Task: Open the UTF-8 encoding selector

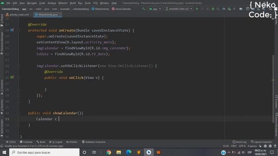Action: tap(242, 146)
